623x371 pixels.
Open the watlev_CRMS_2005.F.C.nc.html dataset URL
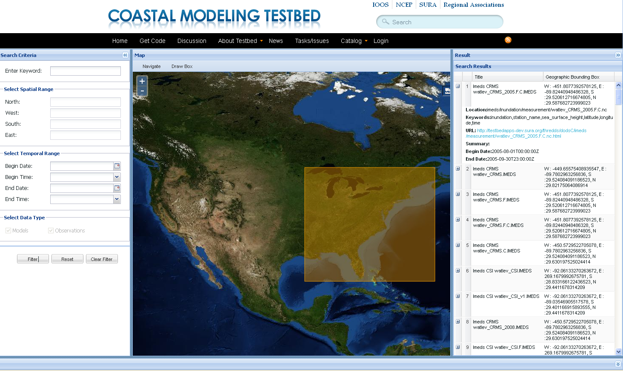526,133
